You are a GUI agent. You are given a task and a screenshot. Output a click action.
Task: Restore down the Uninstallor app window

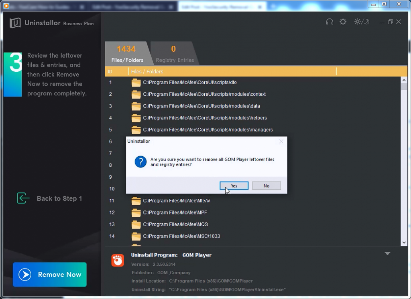pos(390,22)
